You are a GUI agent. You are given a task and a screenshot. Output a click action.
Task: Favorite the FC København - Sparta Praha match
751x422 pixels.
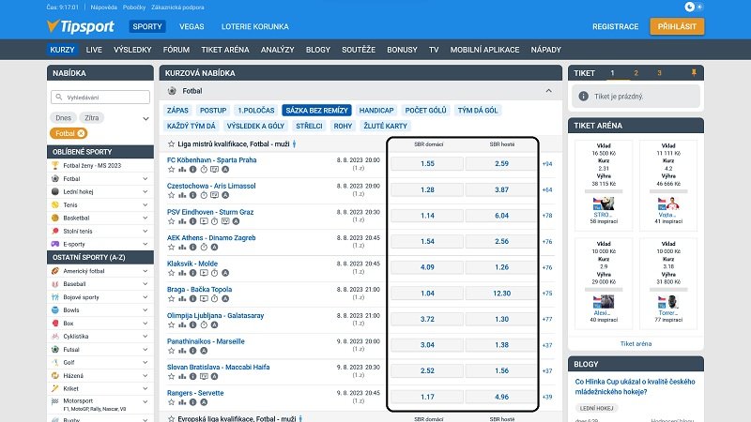tap(171, 170)
